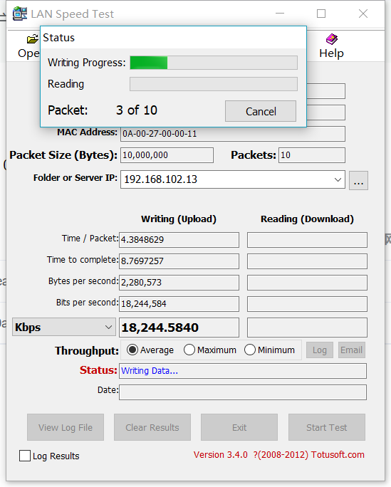
Task: Click the Packets count field
Action: [x=312, y=155]
